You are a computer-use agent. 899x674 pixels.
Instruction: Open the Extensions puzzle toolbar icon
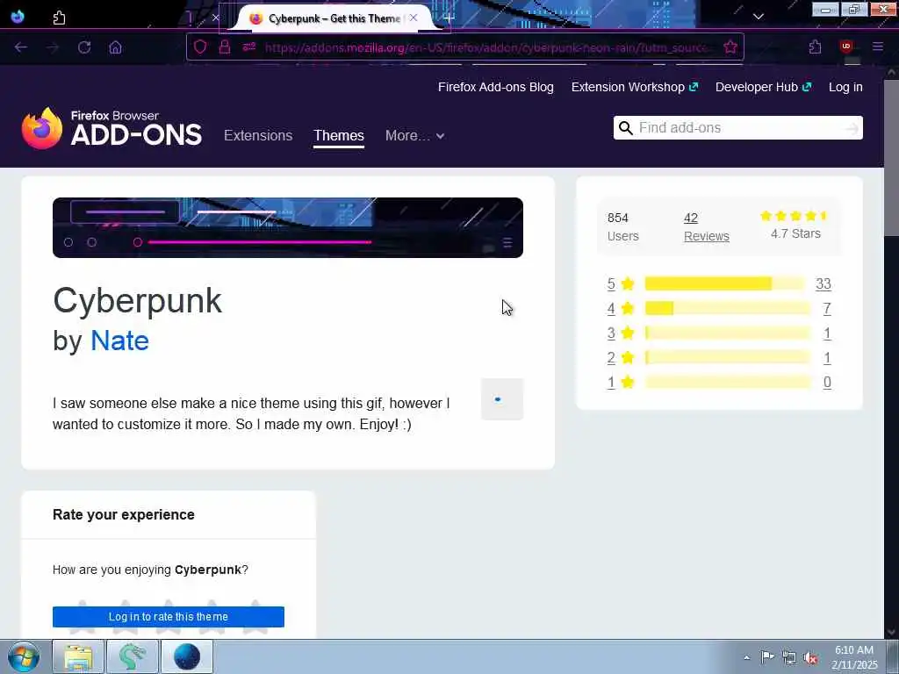click(x=815, y=47)
